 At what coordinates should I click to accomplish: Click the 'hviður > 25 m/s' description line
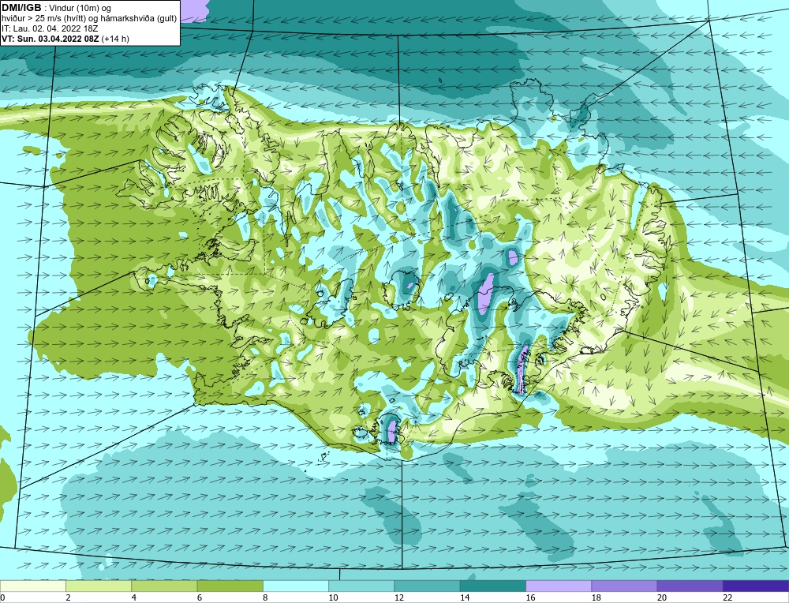pos(89,19)
